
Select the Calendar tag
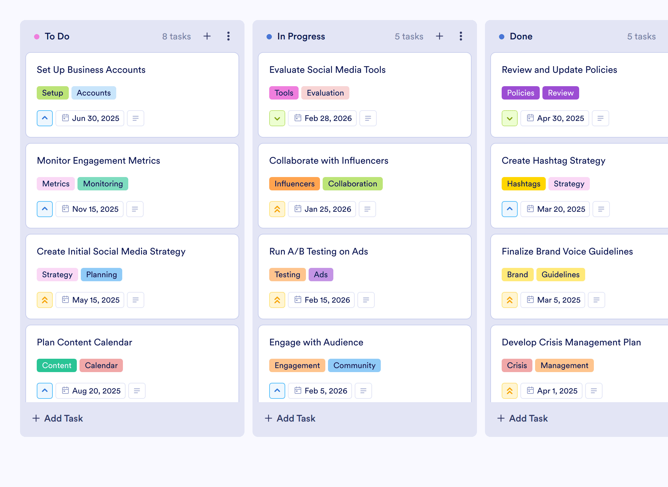(x=101, y=365)
